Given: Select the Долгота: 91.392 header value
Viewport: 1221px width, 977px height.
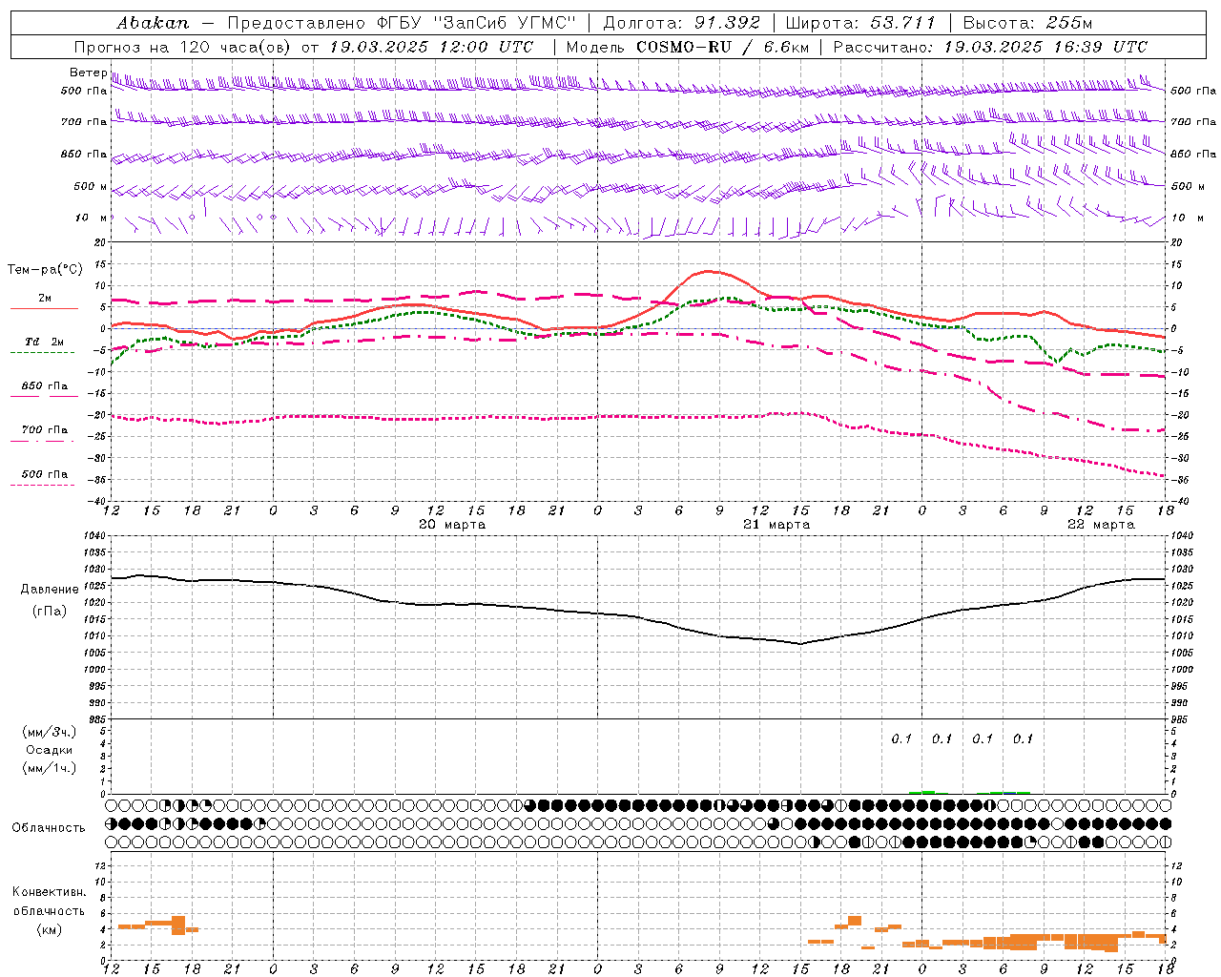Looking at the screenshot, I should pos(682,23).
